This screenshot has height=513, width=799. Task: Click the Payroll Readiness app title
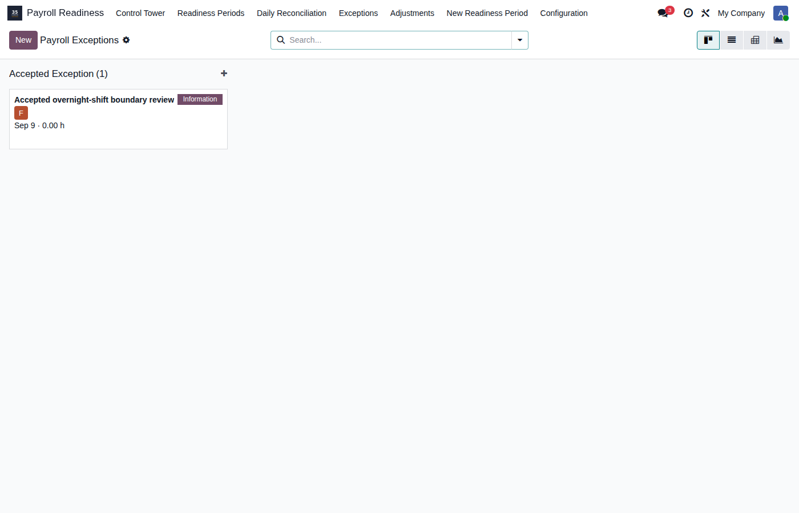click(65, 13)
